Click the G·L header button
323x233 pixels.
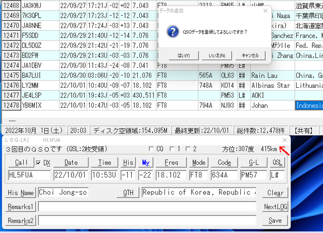[254, 162]
